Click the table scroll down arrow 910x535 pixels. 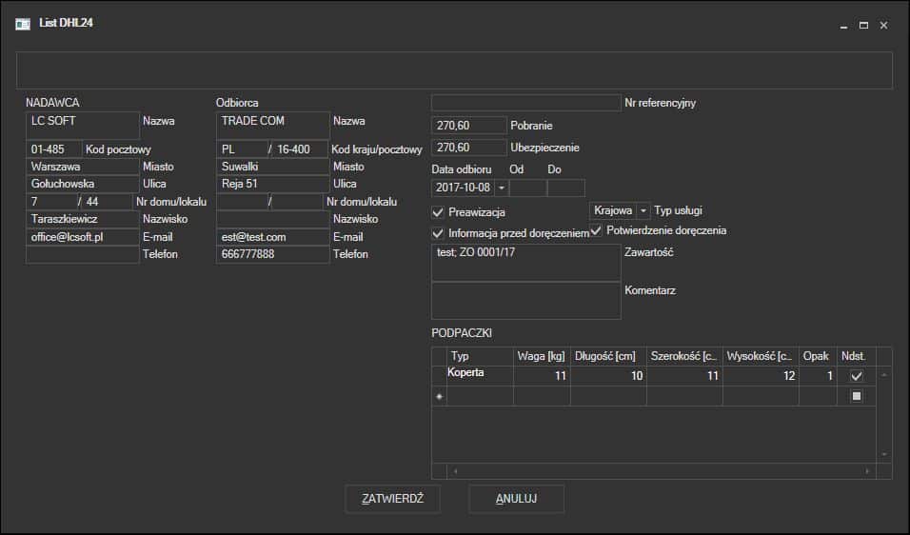[884, 454]
